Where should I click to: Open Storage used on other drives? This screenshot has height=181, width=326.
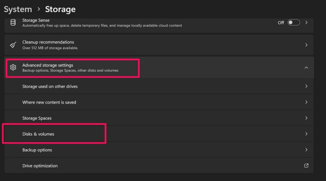[50, 86]
